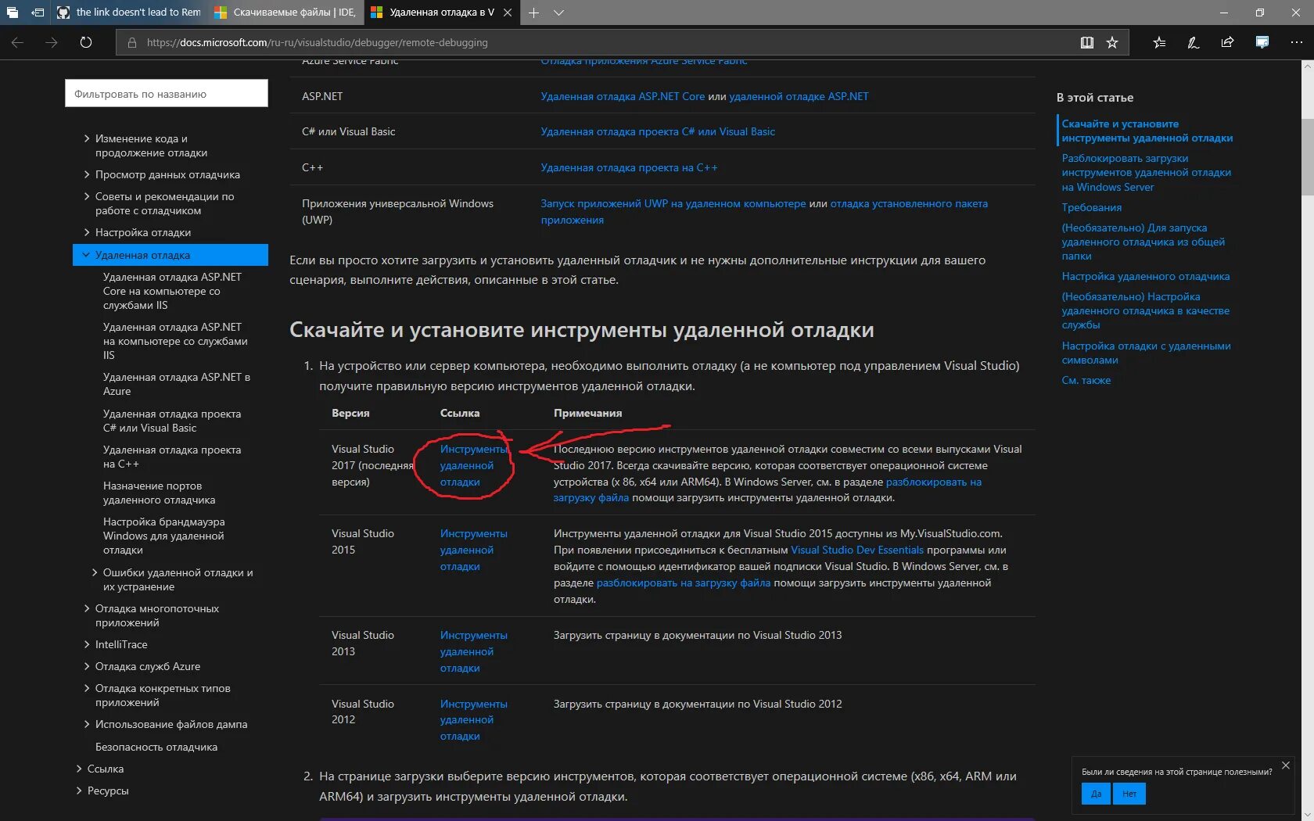Screen dimensions: 1314x821
Task: Click the Share icon in toolbar
Action: pos(1227,42)
